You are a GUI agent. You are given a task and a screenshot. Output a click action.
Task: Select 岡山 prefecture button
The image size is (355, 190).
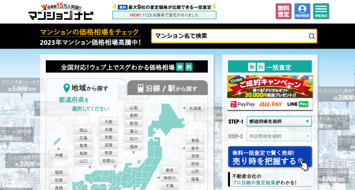pos(83,130)
